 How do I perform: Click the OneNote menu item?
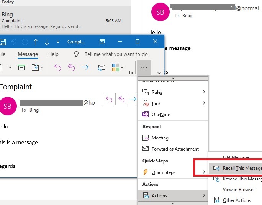tap(173, 114)
